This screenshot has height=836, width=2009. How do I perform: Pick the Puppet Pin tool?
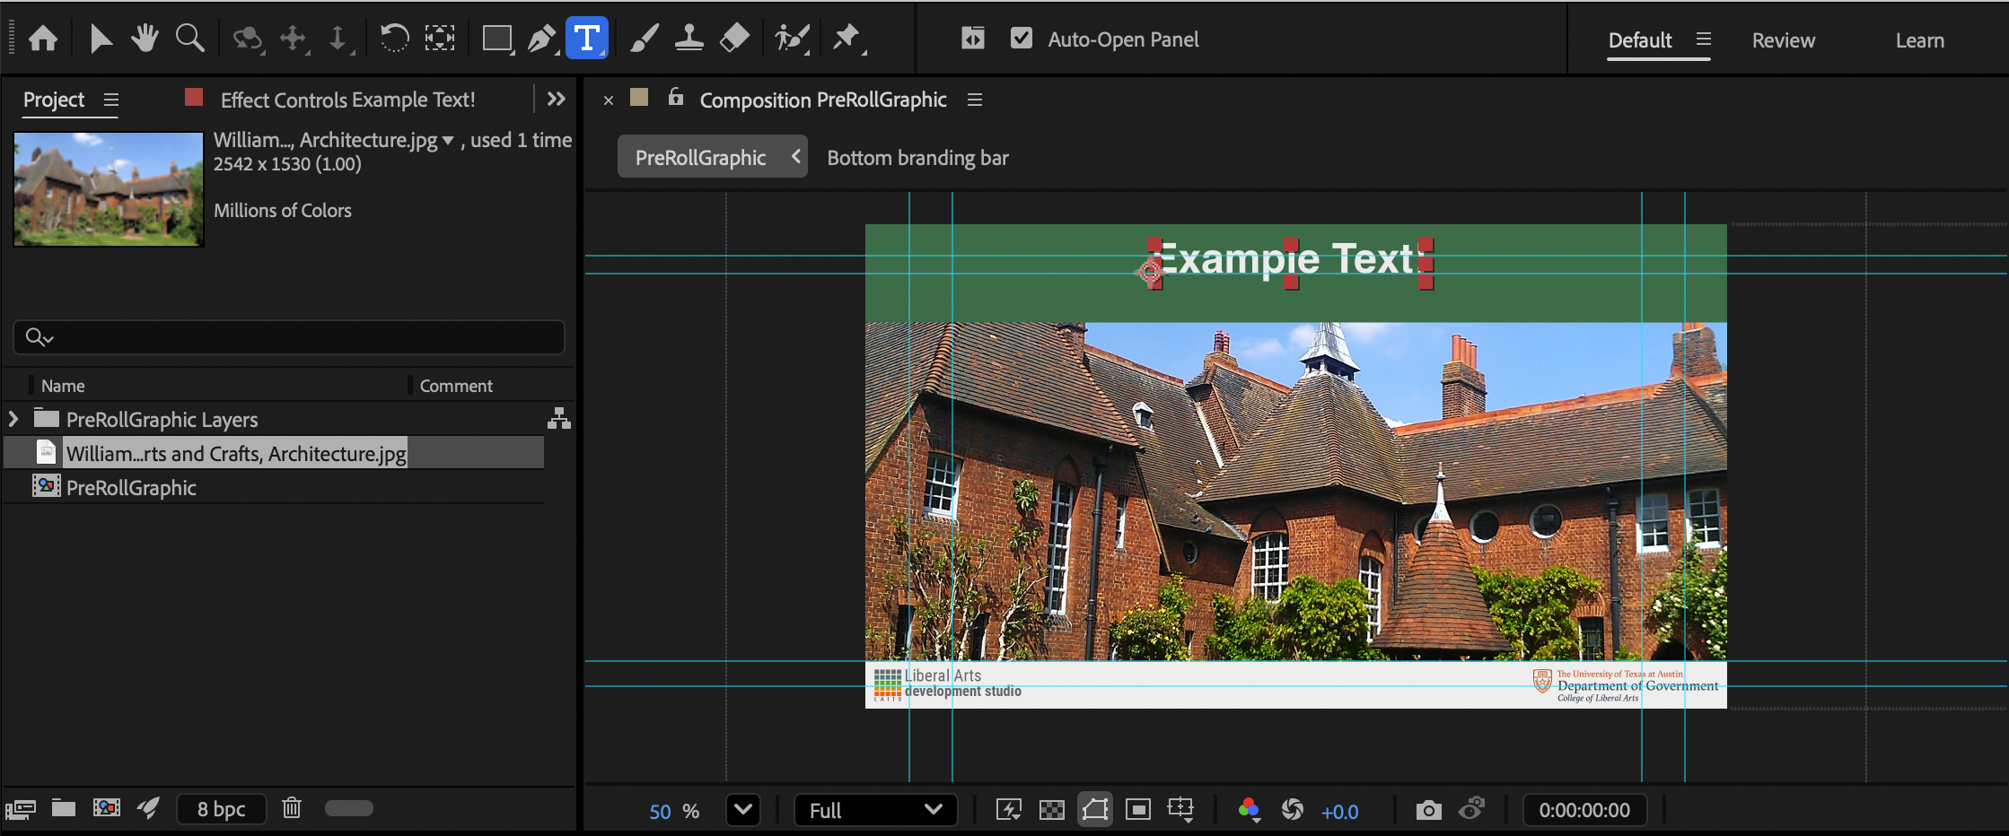(x=846, y=39)
